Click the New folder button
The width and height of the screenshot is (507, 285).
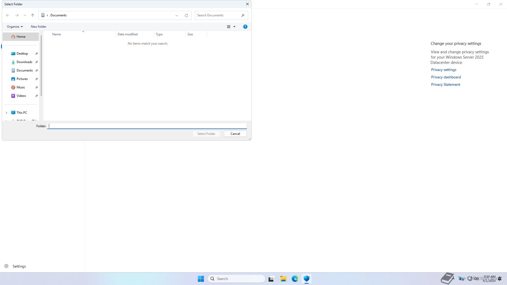pyautogui.click(x=39, y=27)
